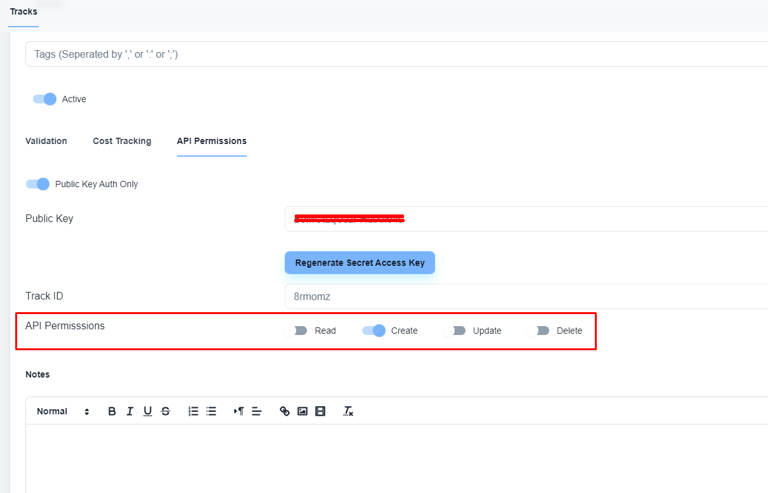This screenshot has height=493, width=768.
Task: Open the Normal text style dropdown
Action: (62, 411)
